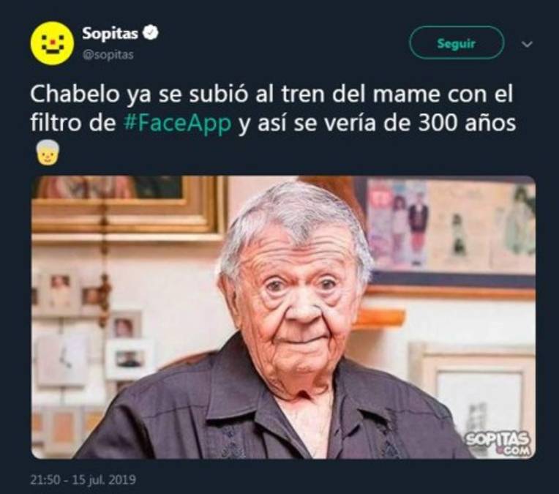This screenshot has width=559, height=494.
Task: Open the attached photo of the elderly man
Action: tap(283, 317)
